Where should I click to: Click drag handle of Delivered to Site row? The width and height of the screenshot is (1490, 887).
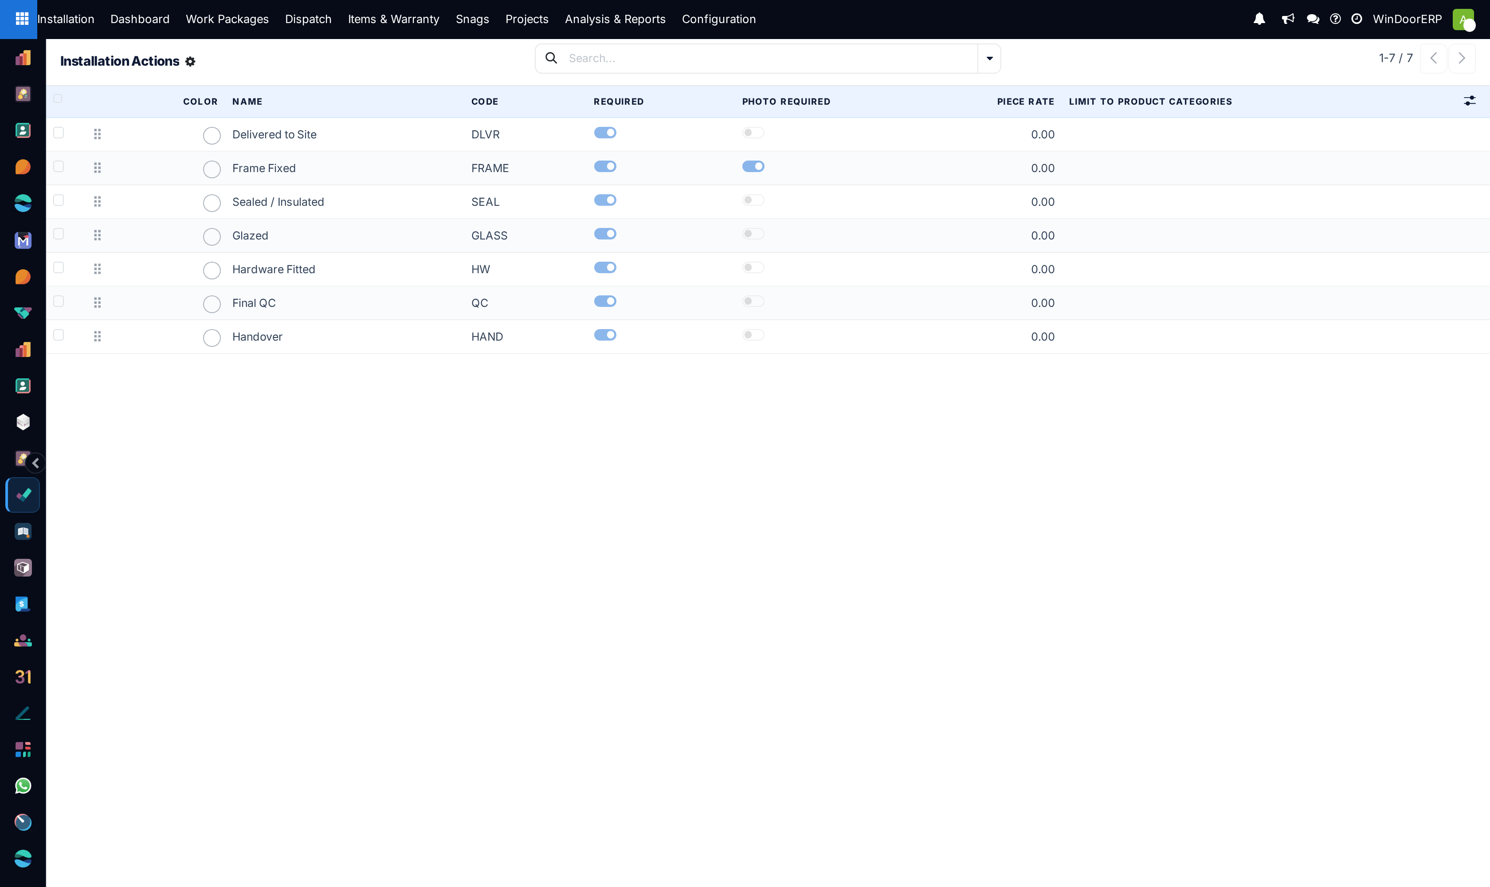point(98,134)
